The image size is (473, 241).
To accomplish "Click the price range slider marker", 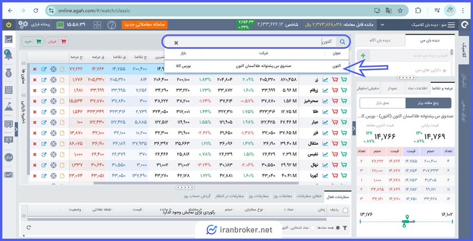I will (407, 222).
